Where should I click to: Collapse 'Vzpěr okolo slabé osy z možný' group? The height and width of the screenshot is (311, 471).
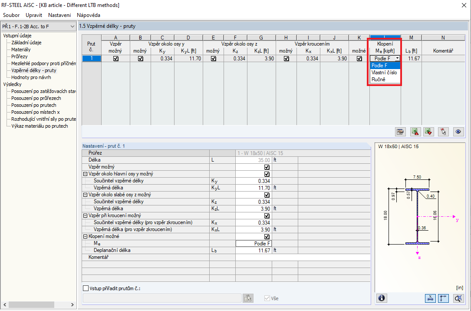[x=86, y=195]
